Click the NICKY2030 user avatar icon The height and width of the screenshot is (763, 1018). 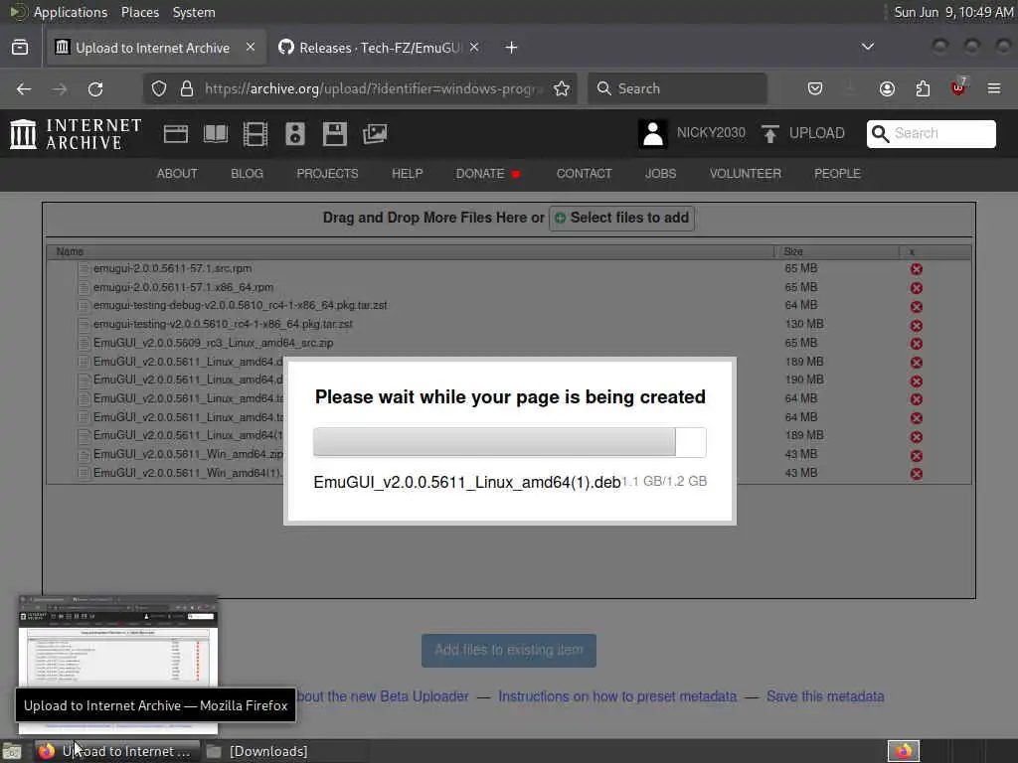[x=653, y=134]
